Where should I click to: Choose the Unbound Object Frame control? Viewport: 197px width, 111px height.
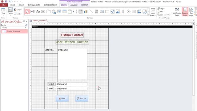pos(118,12)
